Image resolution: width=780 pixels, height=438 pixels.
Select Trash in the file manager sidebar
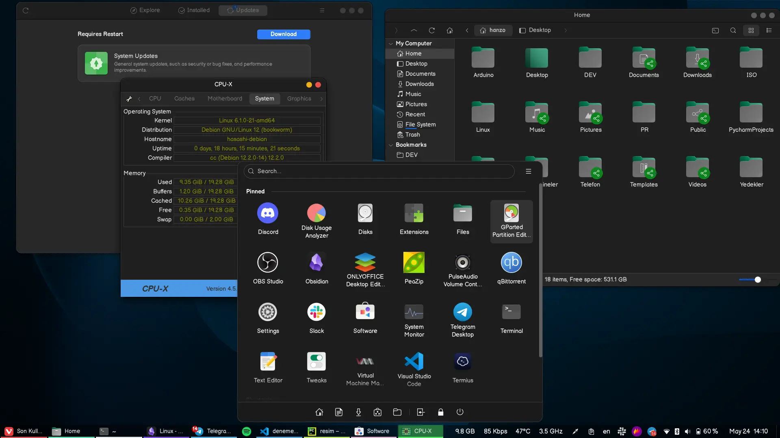[x=420, y=135]
